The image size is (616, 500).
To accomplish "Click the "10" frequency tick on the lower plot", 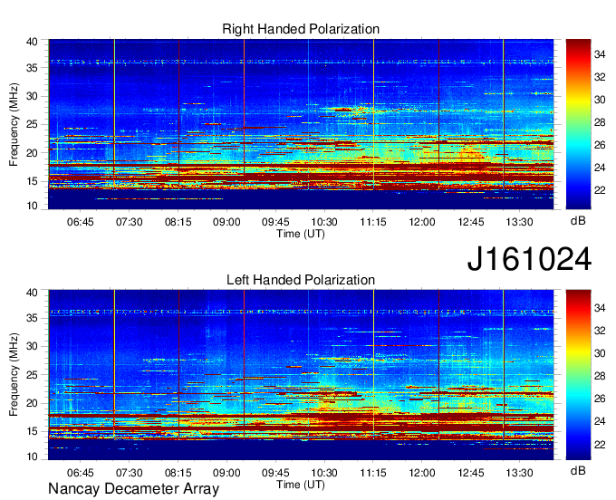I will tap(32, 457).
